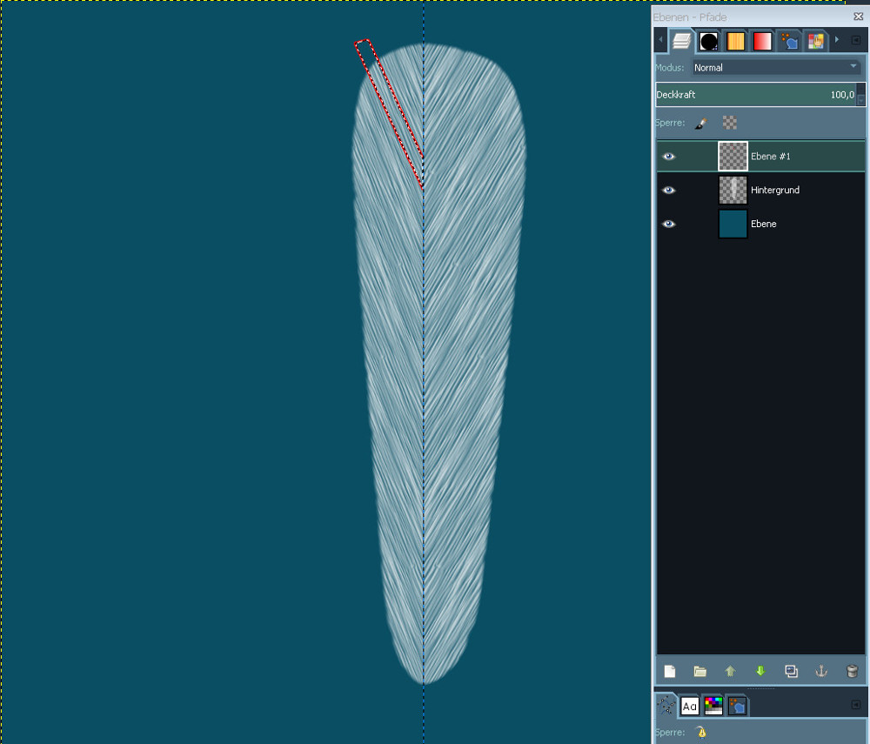Toggle the alpha channel lock checkerboard
The height and width of the screenshot is (744, 870).
(x=730, y=124)
